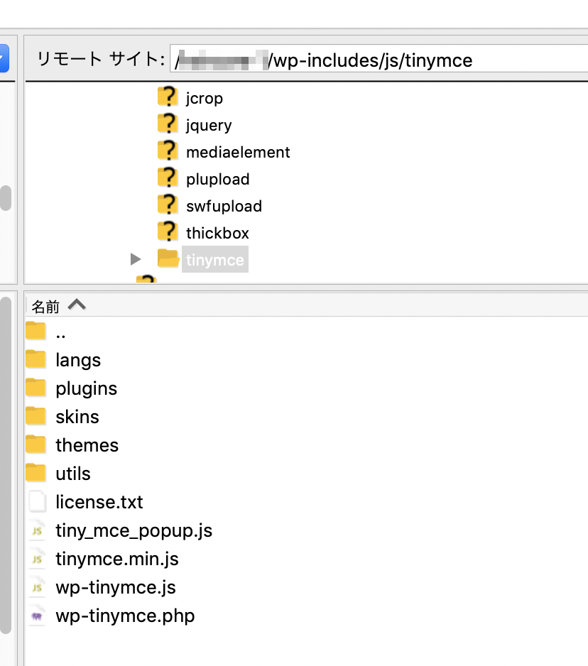The height and width of the screenshot is (666, 588).
Task: Select the tinymce folder in tree
Action: [x=214, y=260]
